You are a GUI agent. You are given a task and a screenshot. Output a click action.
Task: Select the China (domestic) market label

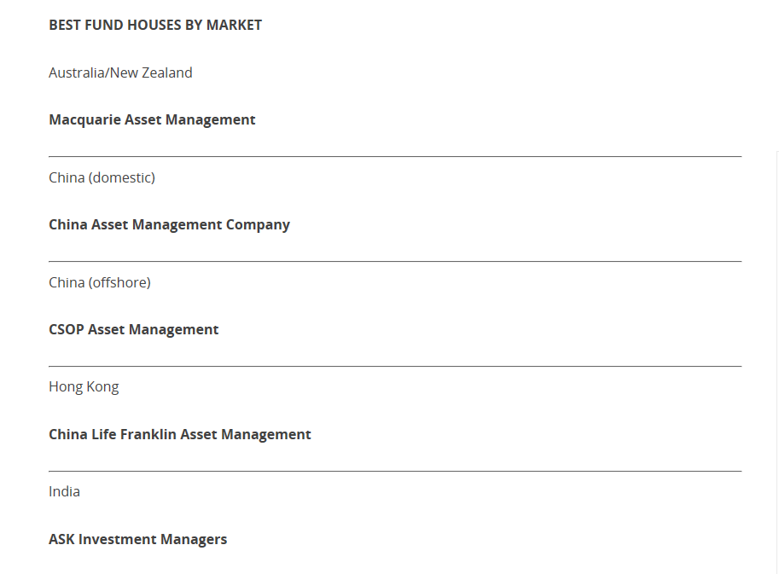point(102,177)
